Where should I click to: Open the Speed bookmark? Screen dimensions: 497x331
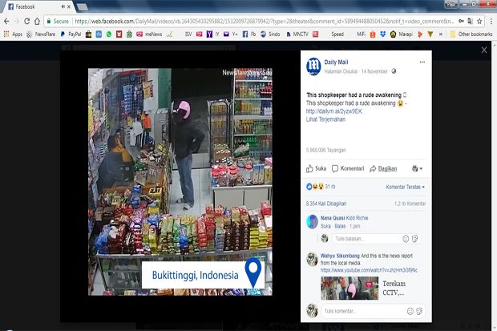pos(337,34)
